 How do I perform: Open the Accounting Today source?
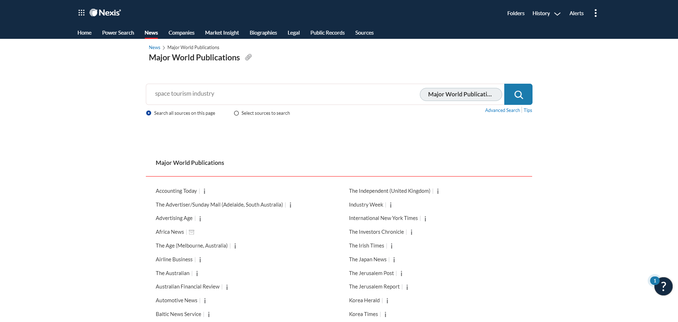(176, 191)
